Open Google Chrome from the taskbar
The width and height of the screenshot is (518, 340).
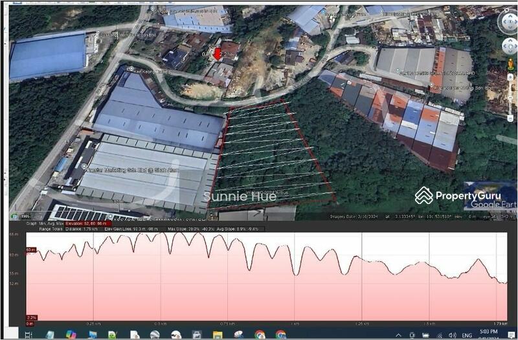(x=260, y=334)
